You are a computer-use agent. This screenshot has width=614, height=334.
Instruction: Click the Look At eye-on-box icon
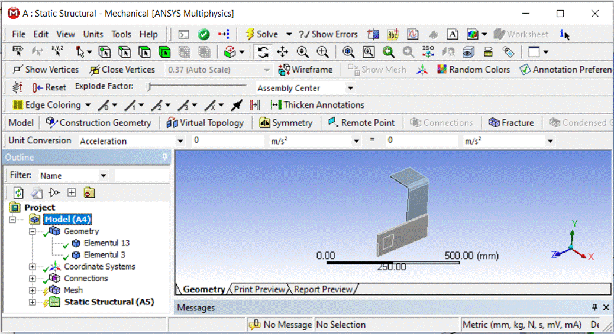click(468, 51)
